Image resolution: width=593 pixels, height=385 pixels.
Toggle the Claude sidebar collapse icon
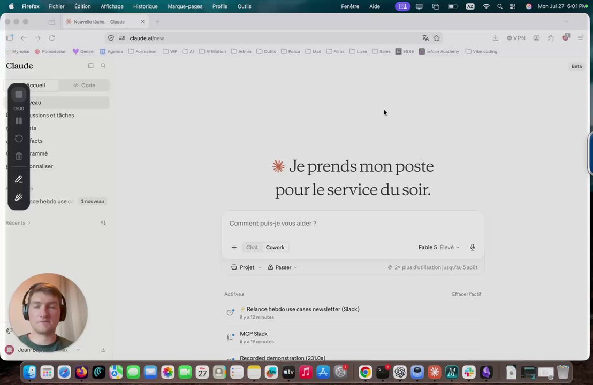pyautogui.click(x=91, y=66)
